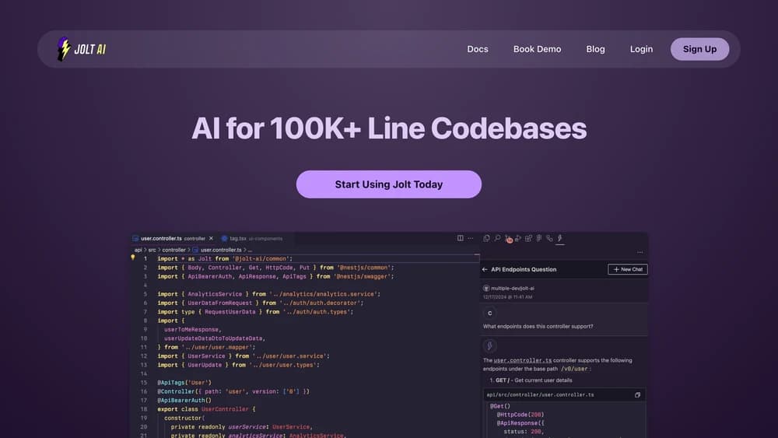778x438 pixels.
Task: Click the notebook-style icon beside Extensions
Action: click(539, 238)
